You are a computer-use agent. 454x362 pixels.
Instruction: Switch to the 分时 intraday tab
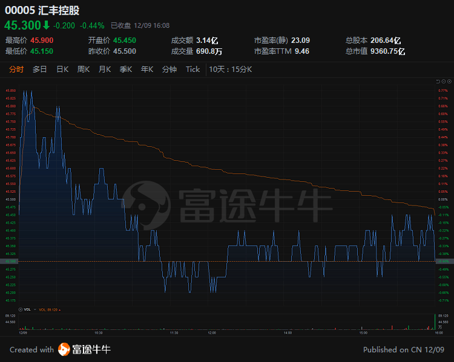(x=16, y=69)
